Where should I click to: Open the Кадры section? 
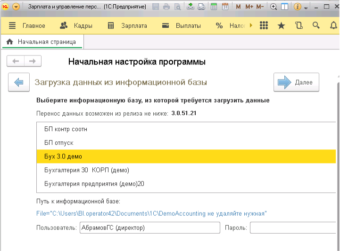(76, 26)
